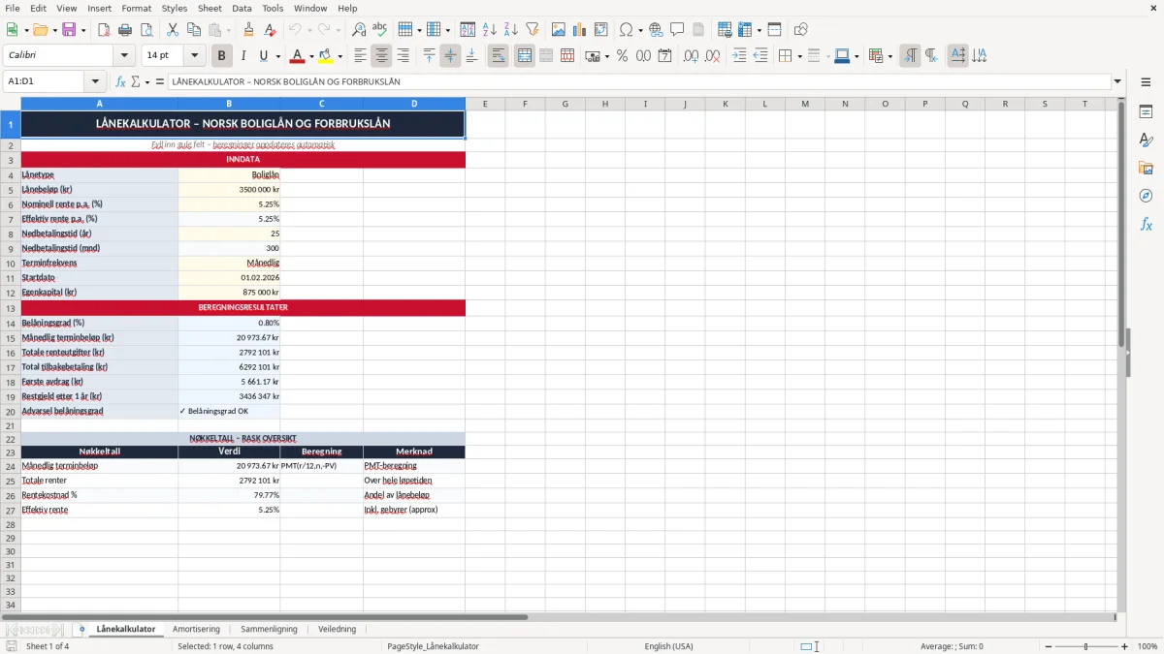The height and width of the screenshot is (654, 1164).
Task: Add a decimal place
Action: 692,56
